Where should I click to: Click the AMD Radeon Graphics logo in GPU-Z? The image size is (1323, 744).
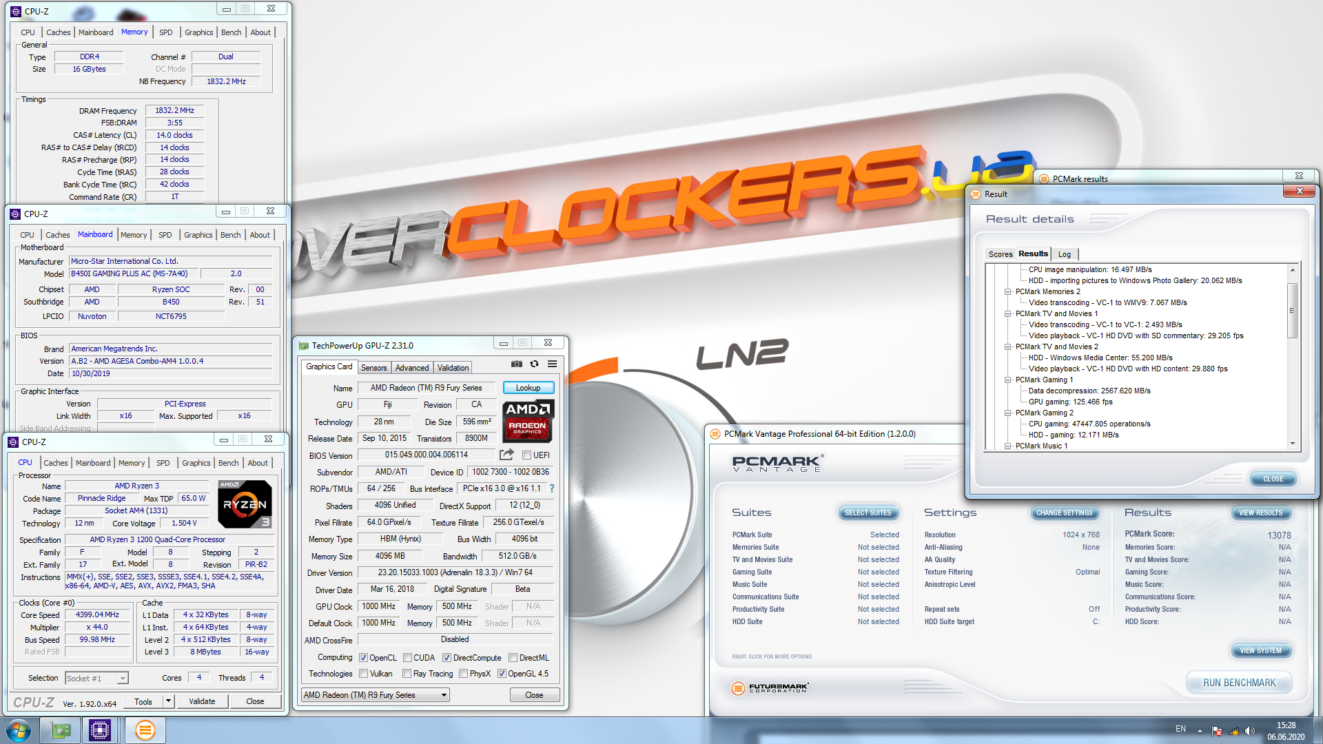click(528, 421)
